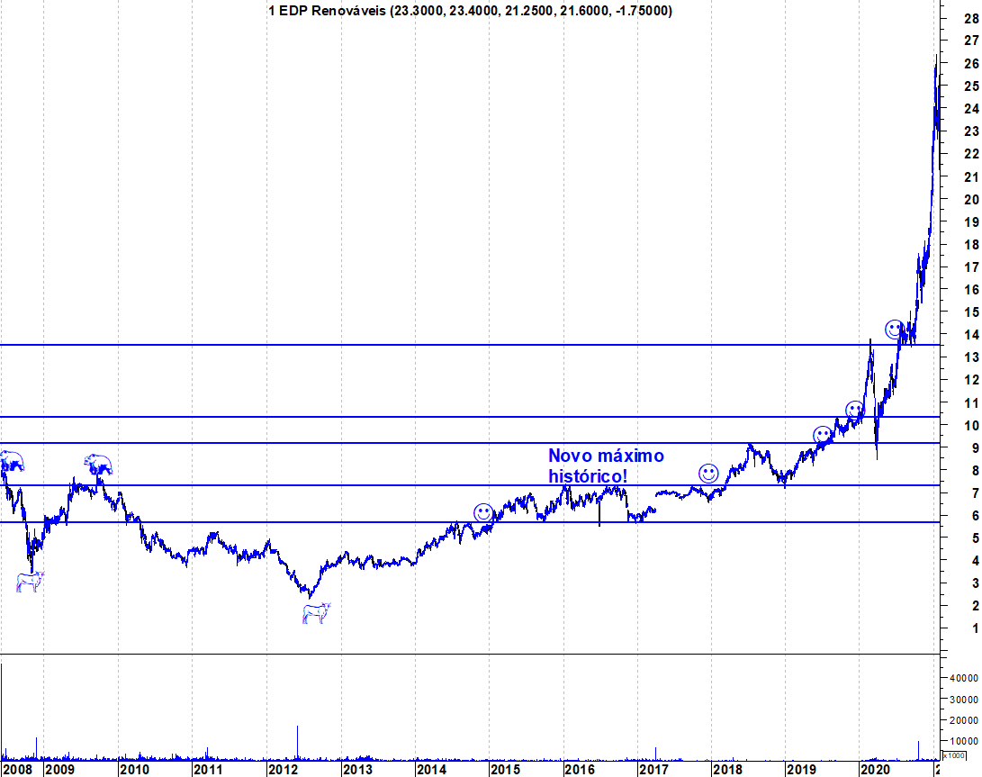
Task: Click the 'Novo máximo histórico!' text annotation
Action: tap(606, 465)
